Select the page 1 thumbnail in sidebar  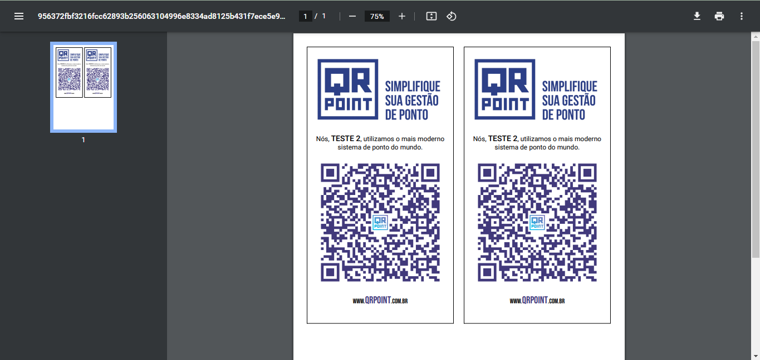point(84,87)
